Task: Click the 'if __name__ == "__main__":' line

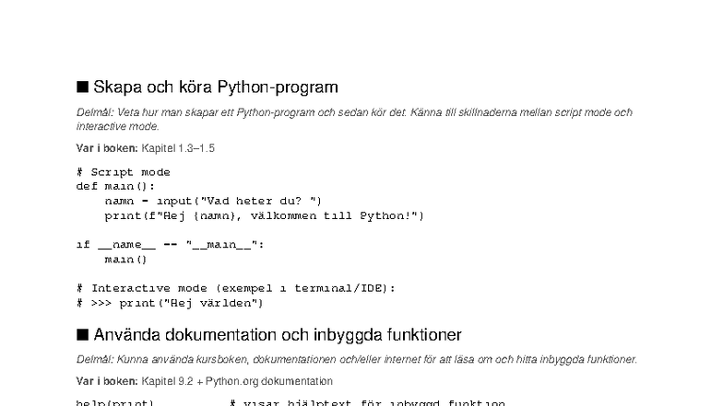Action: 170,245
